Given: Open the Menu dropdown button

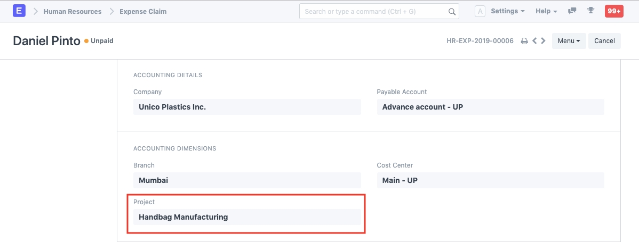Looking at the screenshot, I should coord(569,41).
